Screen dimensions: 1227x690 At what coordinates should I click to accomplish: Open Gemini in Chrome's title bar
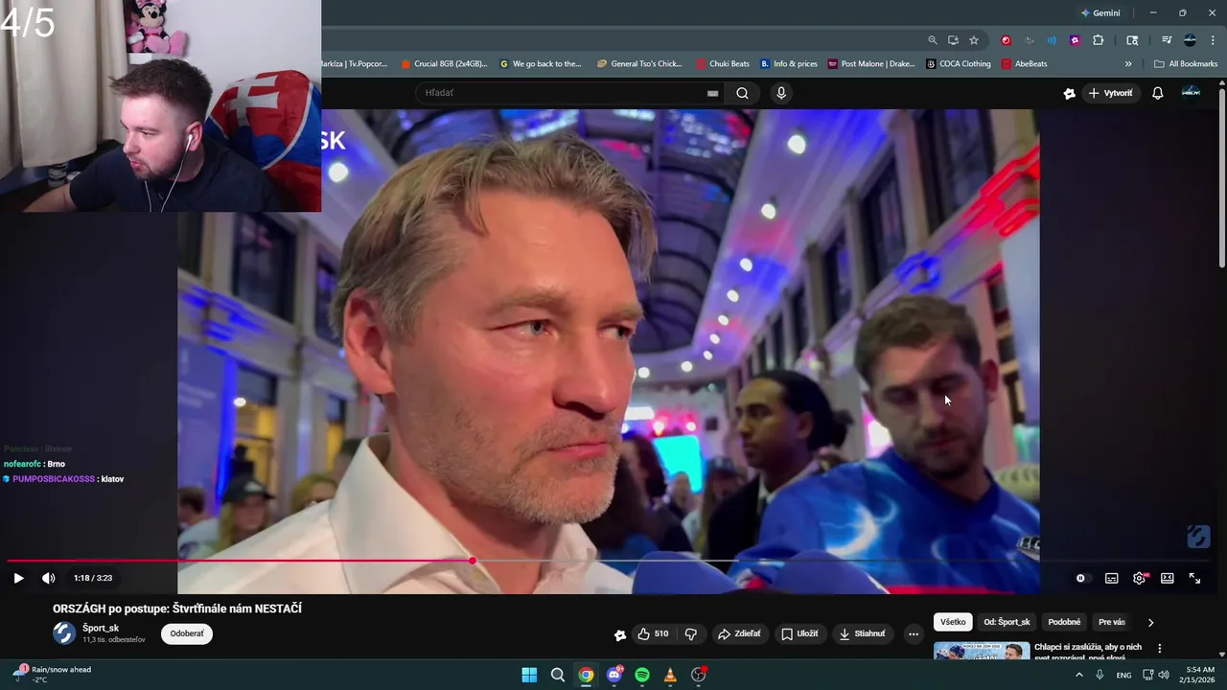tap(1100, 12)
